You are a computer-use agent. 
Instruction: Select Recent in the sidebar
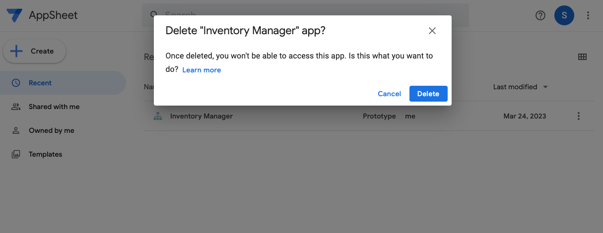(x=63, y=83)
